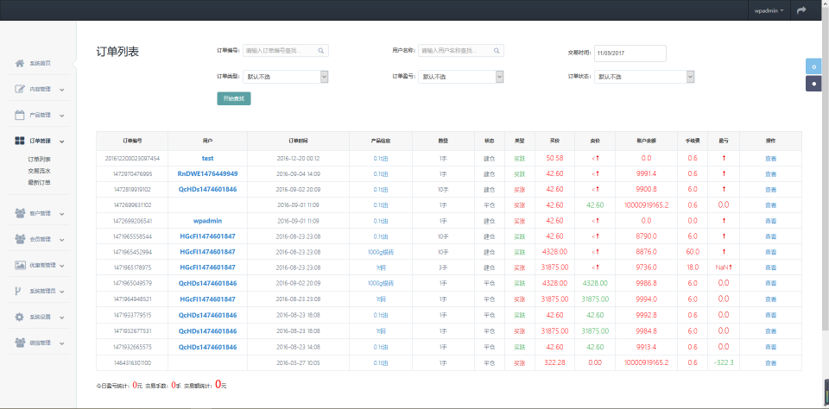Collapse the 订单管理 chevron in sidebar
829x409 pixels.
(62, 142)
